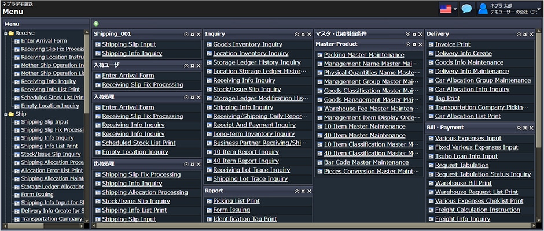This screenshot has width=544, height=231.
Task: Open Goods Inventory Inquiry link
Action: click(x=247, y=44)
